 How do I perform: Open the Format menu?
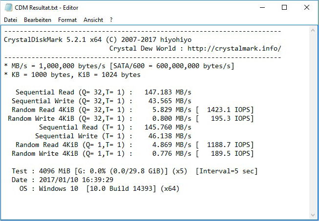click(67, 20)
